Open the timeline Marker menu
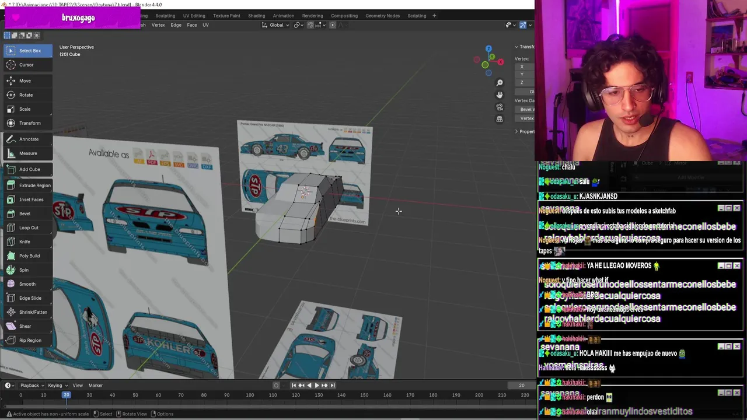Viewport: 747px width, 420px height. pyautogui.click(x=95, y=385)
